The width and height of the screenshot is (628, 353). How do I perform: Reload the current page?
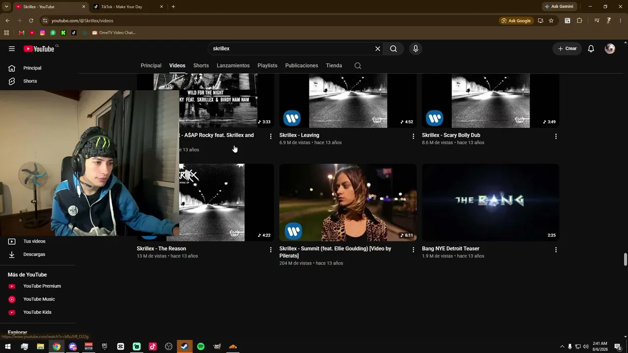[x=31, y=21]
